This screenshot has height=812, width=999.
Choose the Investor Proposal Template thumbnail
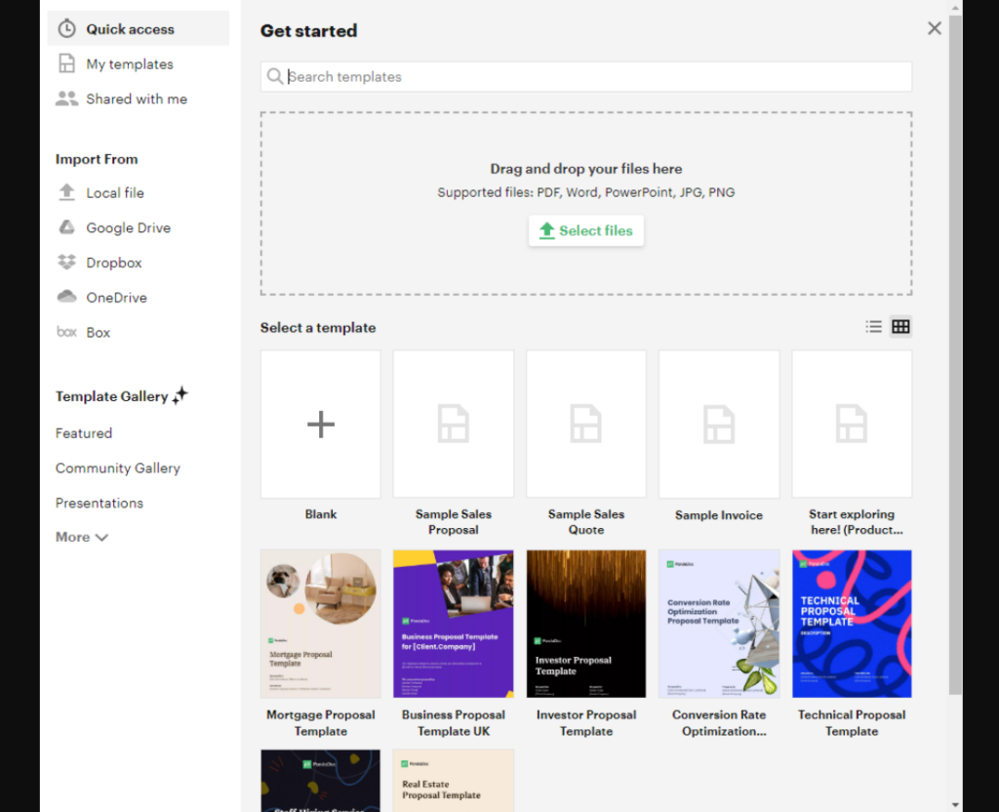point(586,624)
